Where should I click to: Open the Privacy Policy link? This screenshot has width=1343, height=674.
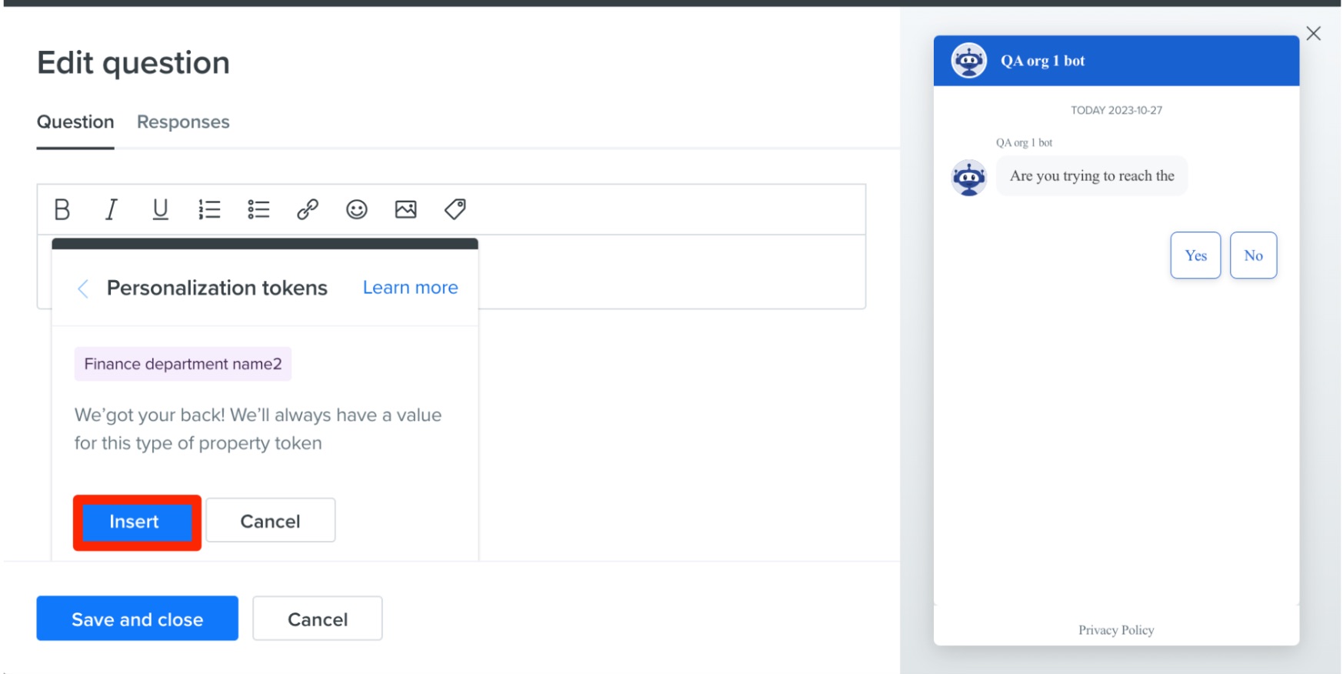1116,630
